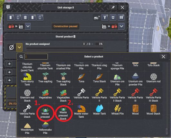The height and width of the screenshot is (138, 171).
Task: Open the yellow stored product dropdown
Action: coord(19,47)
